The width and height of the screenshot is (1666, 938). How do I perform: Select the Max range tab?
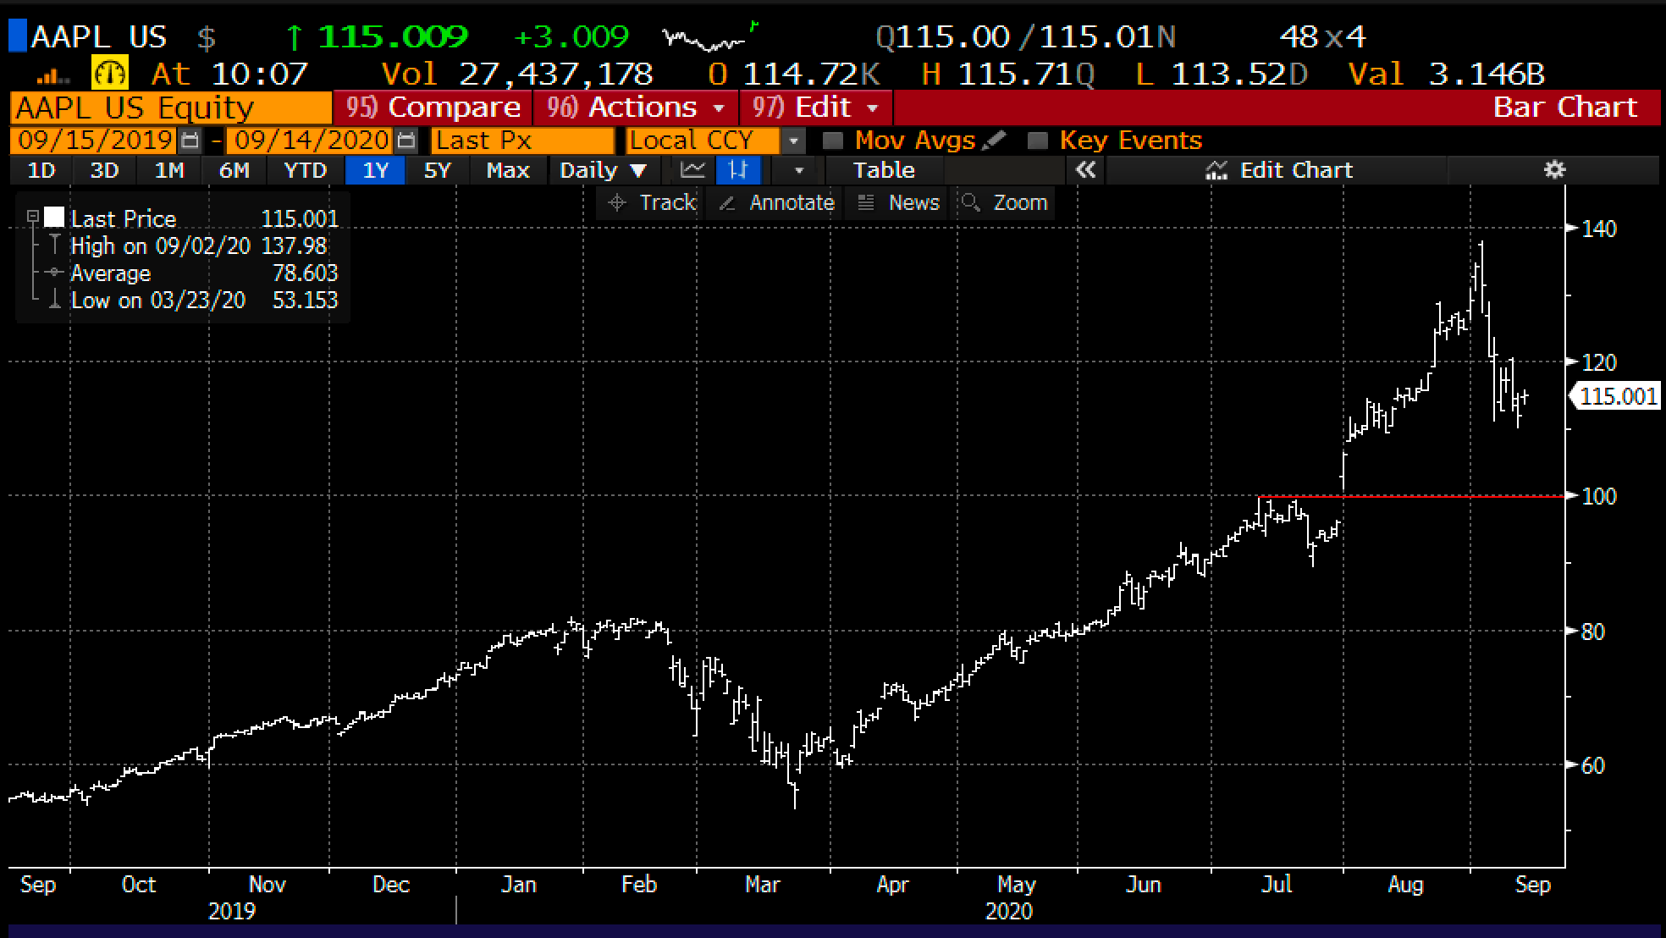[508, 170]
